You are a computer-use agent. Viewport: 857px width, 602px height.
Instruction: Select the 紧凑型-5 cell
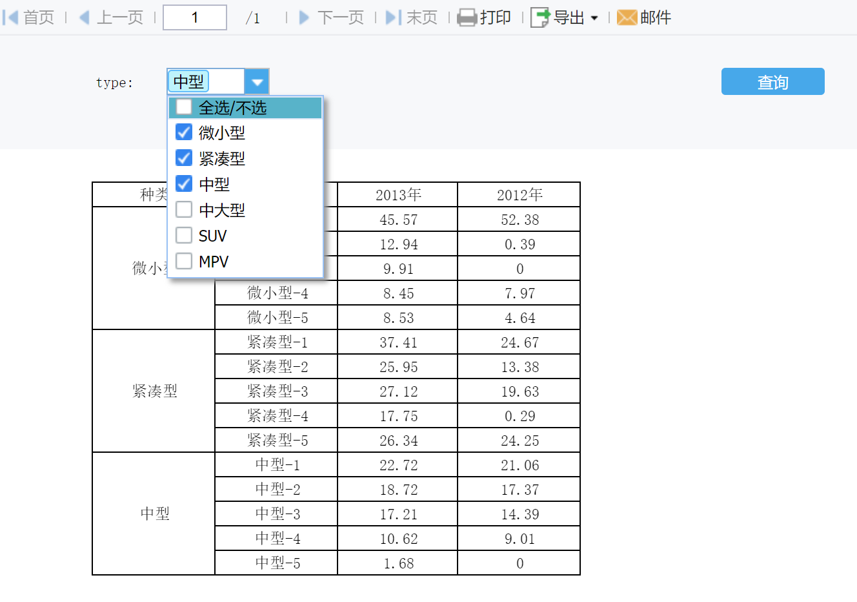pyautogui.click(x=276, y=440)
